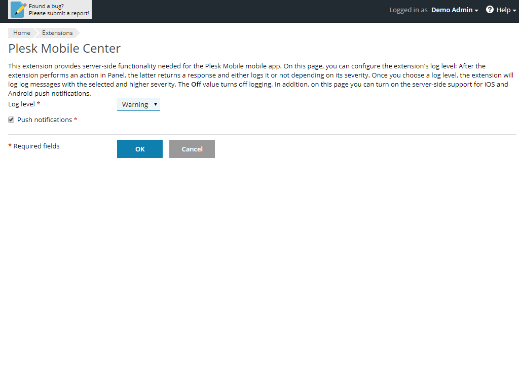Navigate to the Extensions breadcrumb
Image resolution: width=519 pixels, height=389 pixels.
pyautogui.click(x=57, y=33)
